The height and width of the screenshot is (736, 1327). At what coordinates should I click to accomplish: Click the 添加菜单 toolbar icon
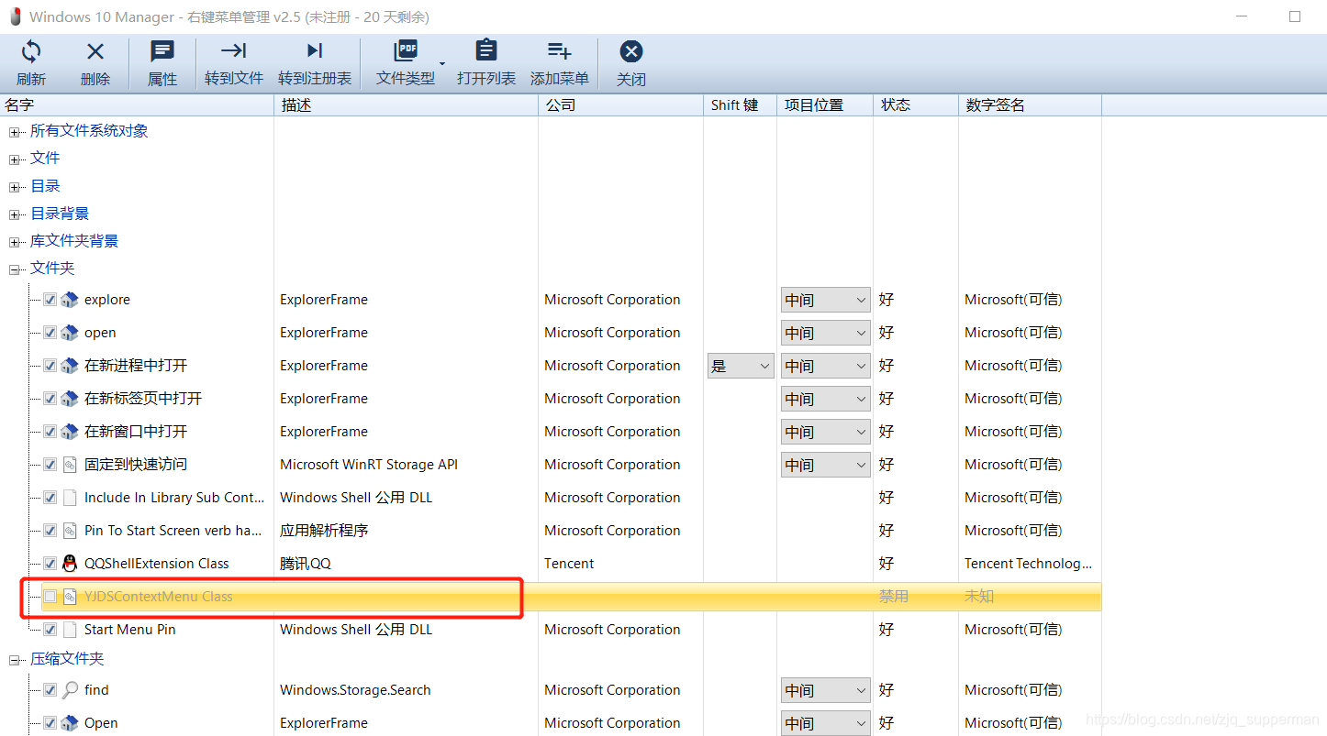point(559,50)
